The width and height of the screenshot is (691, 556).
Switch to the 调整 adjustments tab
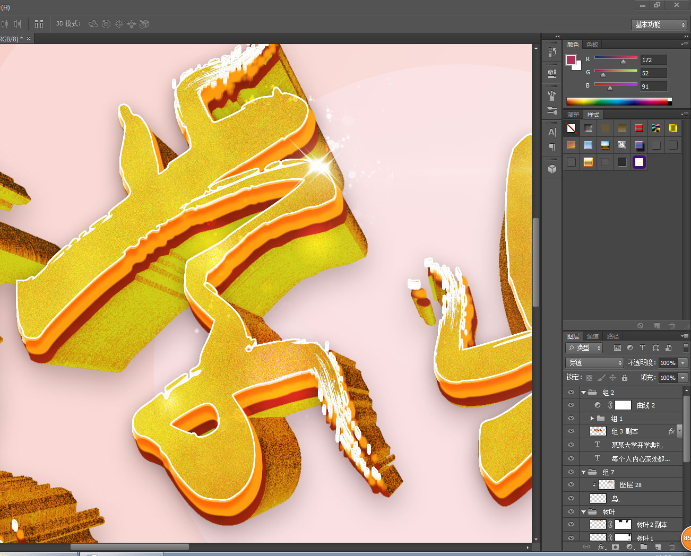pyautogui.click(x=573, y=115)
